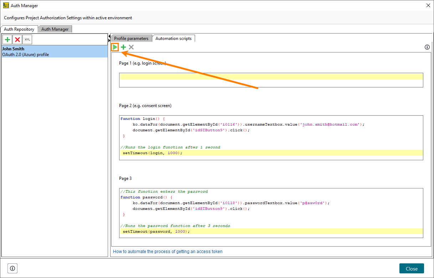Add a new script page
The height and width of the screenshot is (278, 434).
click(123, 47)
